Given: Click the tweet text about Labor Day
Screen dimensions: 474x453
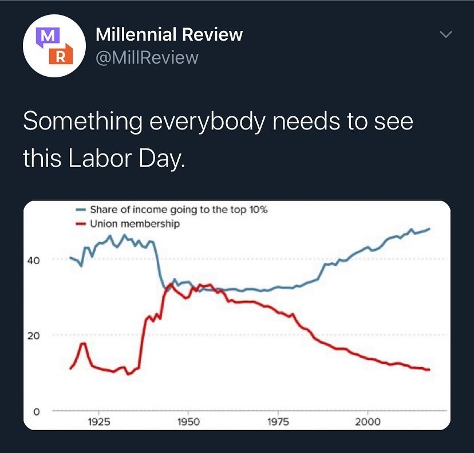Looking at the screenshot, I should 218,139.
